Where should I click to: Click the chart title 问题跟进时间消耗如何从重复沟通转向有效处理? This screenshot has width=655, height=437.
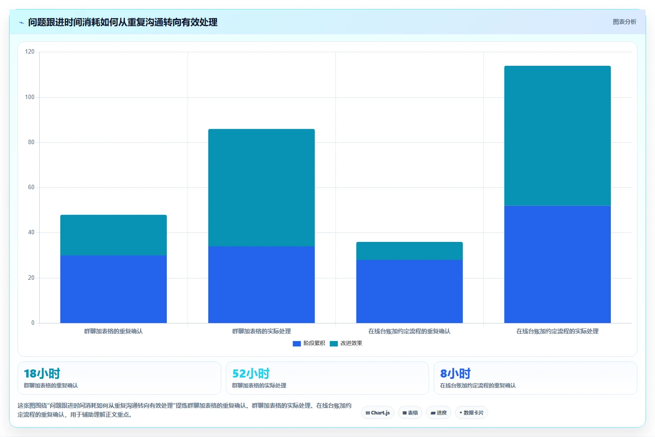pos(123,22)
